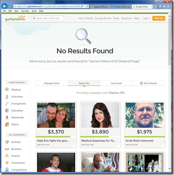Open the browser Tools gear icon
This screenshot has height=175, width=174.
168,6
